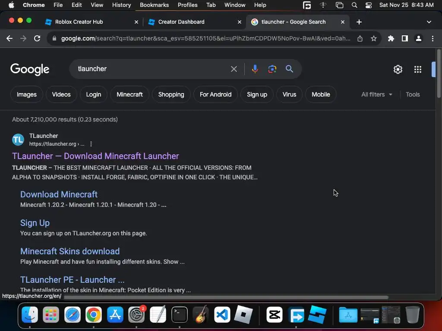Click the vertical page scrollbar
The image size is (442, 331).
tap(439, 74)
